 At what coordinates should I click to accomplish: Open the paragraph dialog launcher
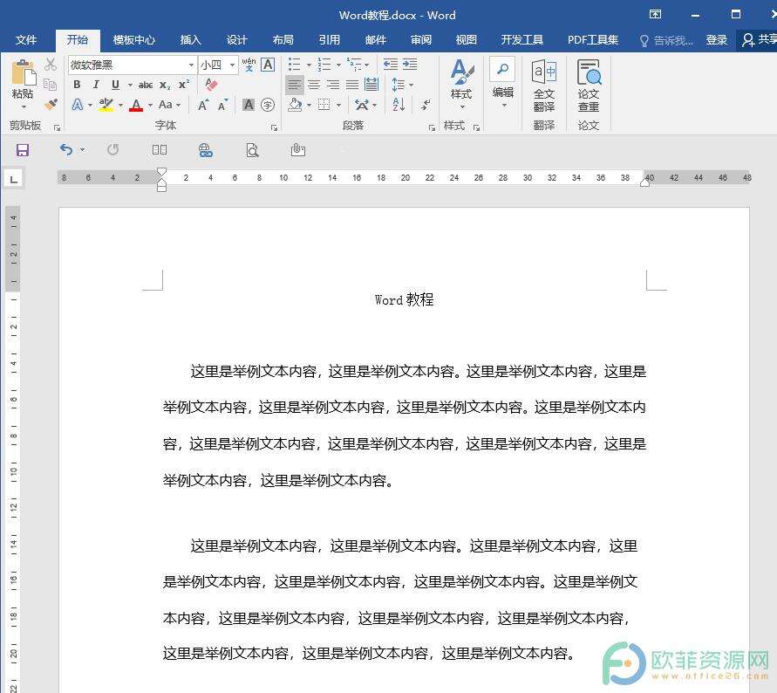coord(432,128)
